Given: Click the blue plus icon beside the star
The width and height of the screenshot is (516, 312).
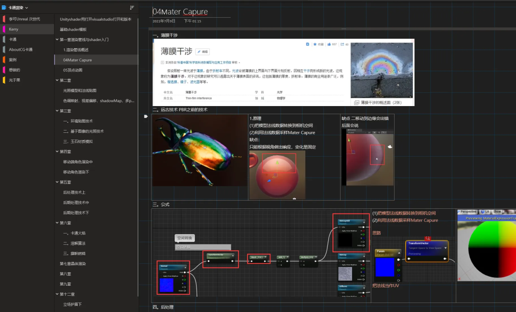Looking at the screenshot, I should 307,44.
